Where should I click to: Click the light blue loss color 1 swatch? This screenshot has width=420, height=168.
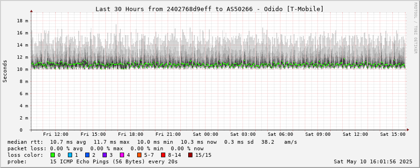[x=70, y=155]
